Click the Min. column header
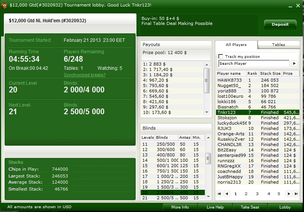 click(x=198, y=138)
